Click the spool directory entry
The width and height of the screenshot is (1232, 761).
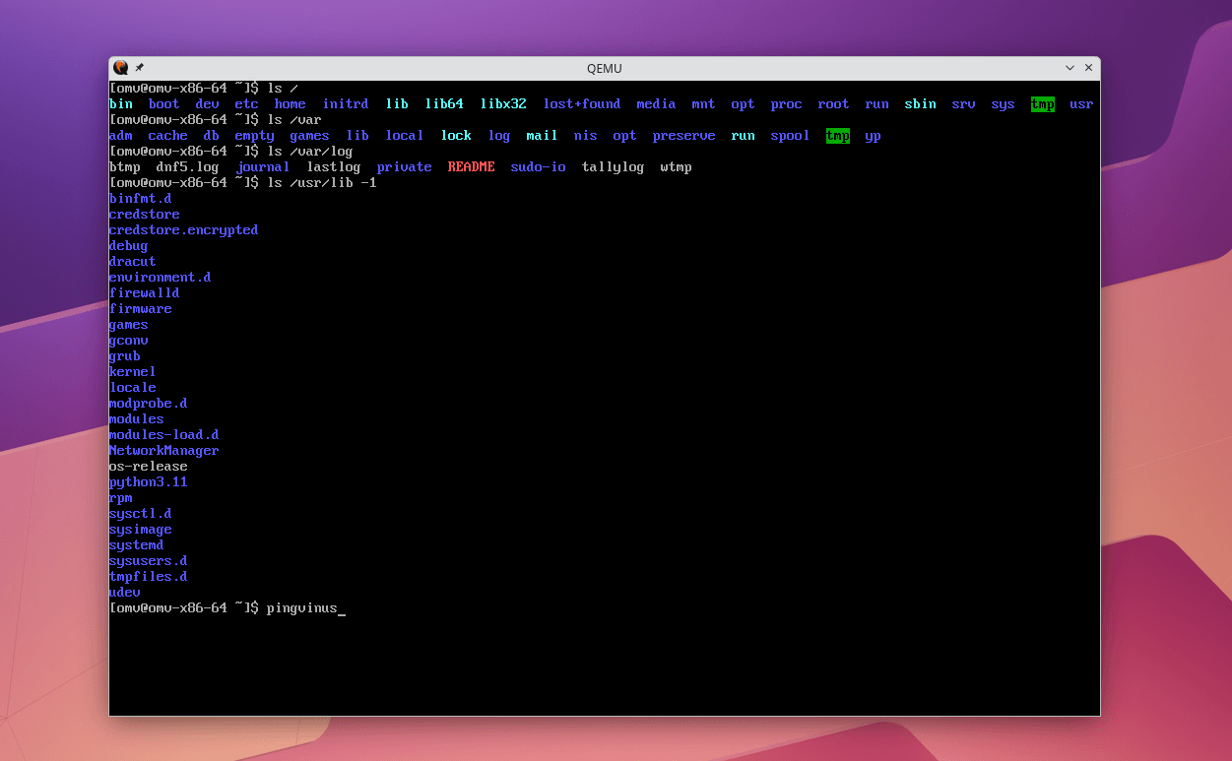(x=791, y=136)
